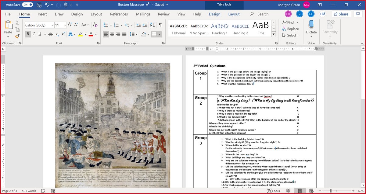The height and width of the screenshot is (194, 366).
Task: Apply superscript formatting
Action: click(x=63, y=34)
